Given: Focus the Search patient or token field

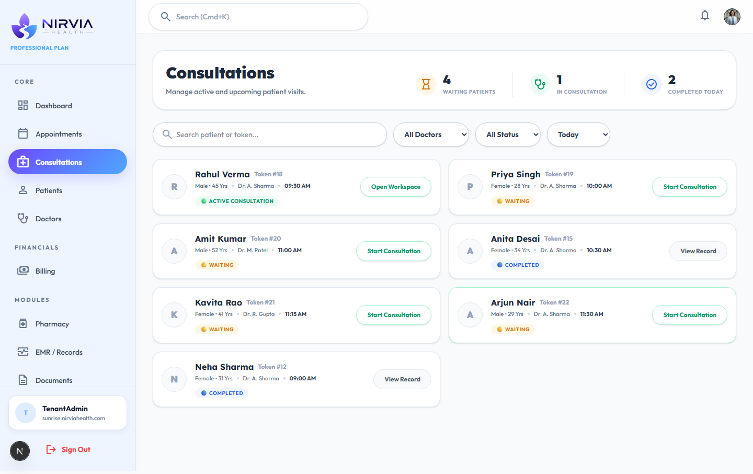Looking at the screenshot, I should [x=270, y=134].
